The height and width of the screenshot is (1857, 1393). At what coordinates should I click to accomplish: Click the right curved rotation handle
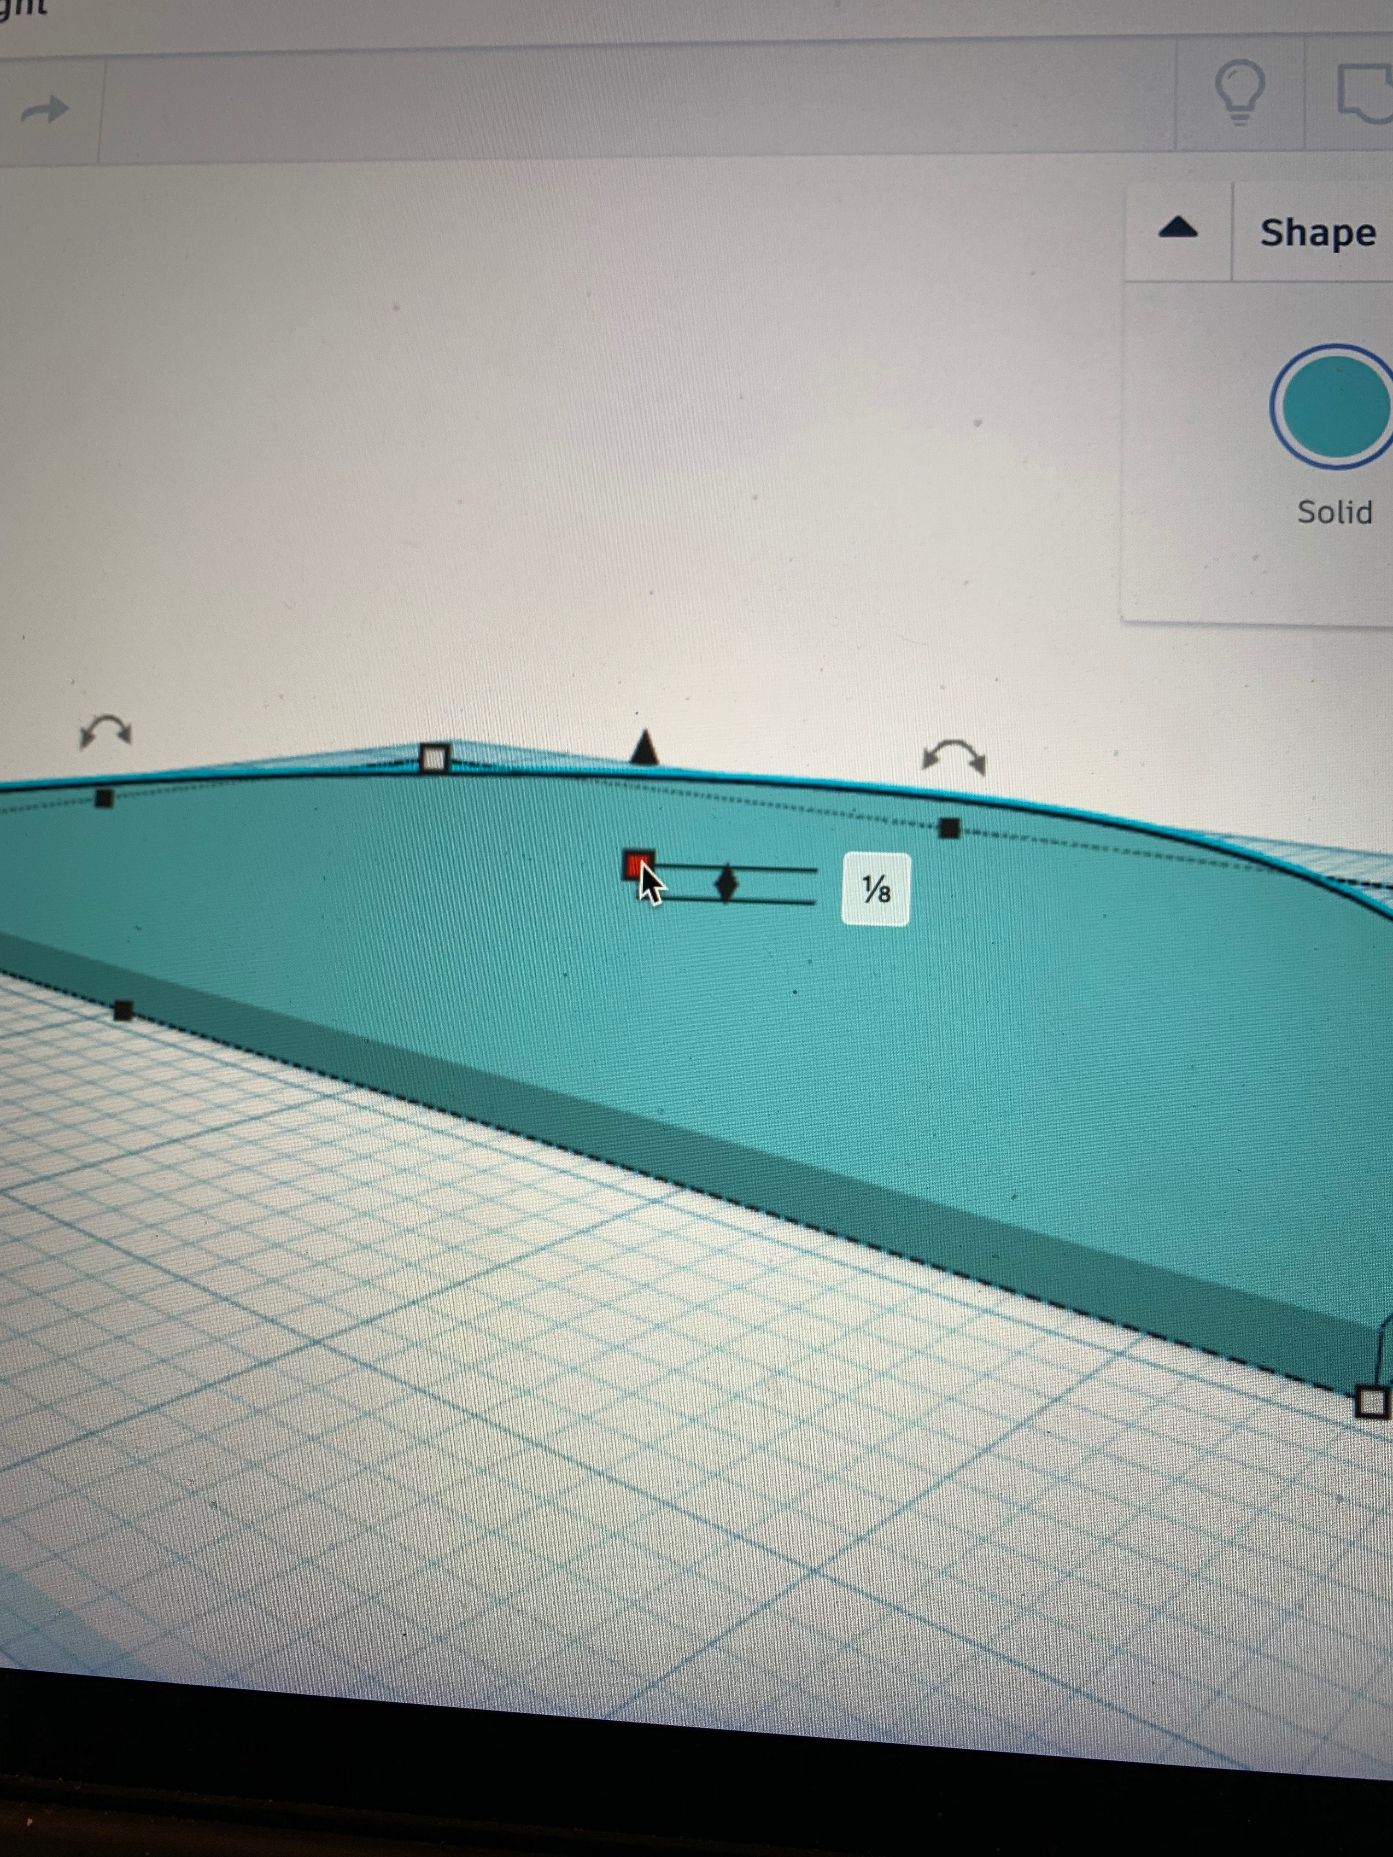pos(953,756)
